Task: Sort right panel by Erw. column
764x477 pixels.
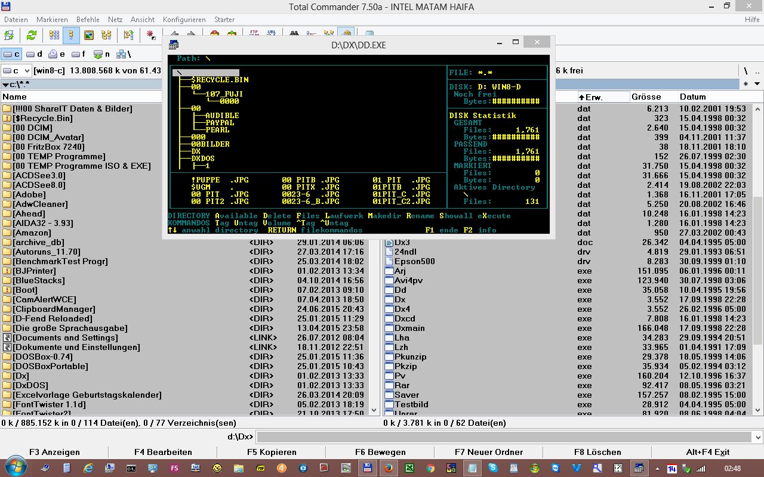Action: click(x=603, y=97)
